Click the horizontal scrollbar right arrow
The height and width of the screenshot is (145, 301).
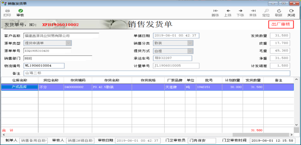(x=291, y=135)
